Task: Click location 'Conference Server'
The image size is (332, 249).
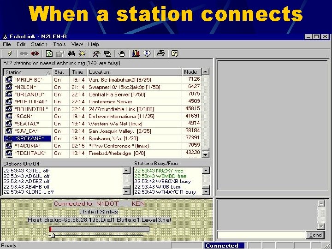Action: [x=110, y=102]
